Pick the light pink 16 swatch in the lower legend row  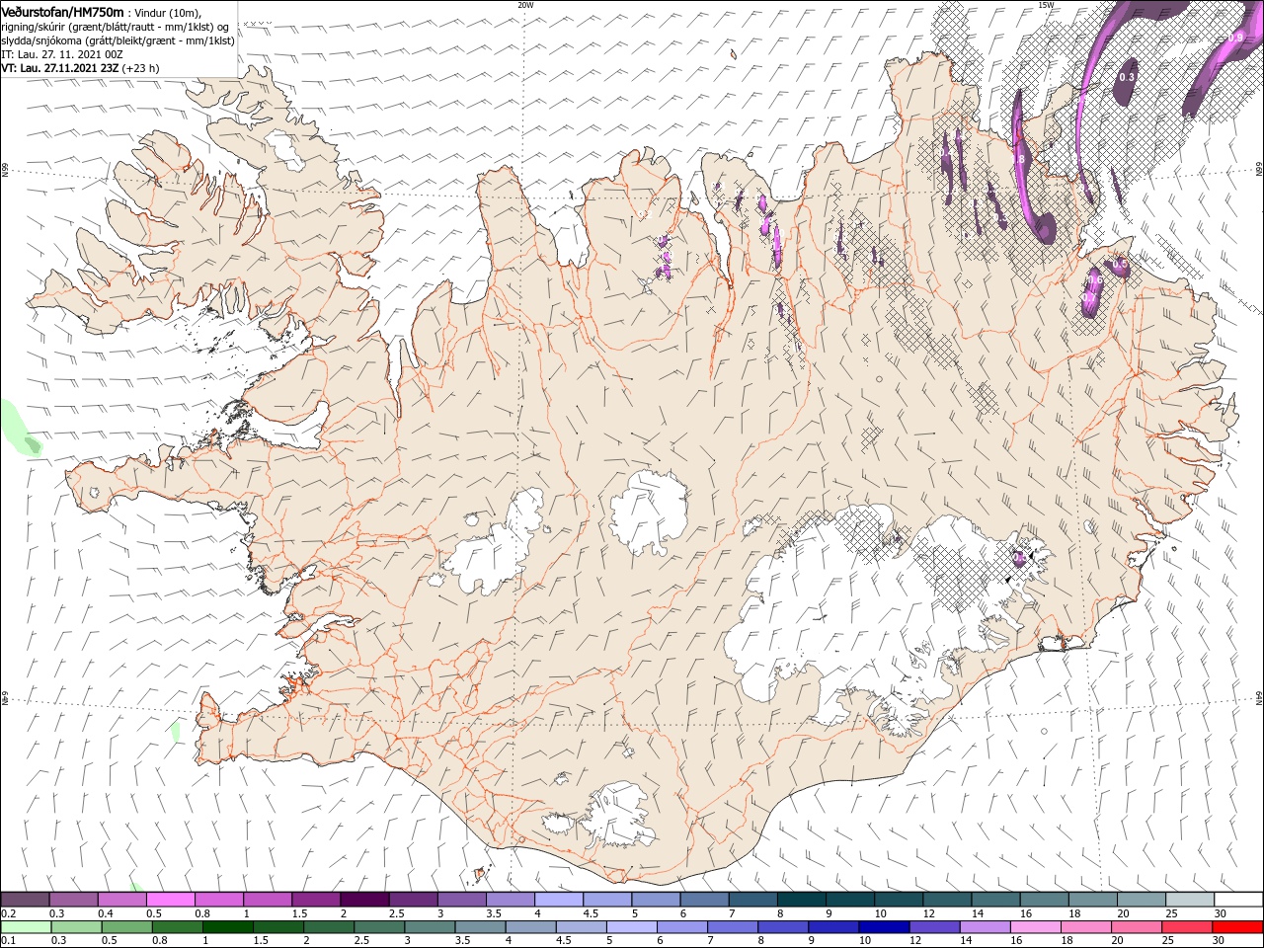click(x=1036, y=927)
